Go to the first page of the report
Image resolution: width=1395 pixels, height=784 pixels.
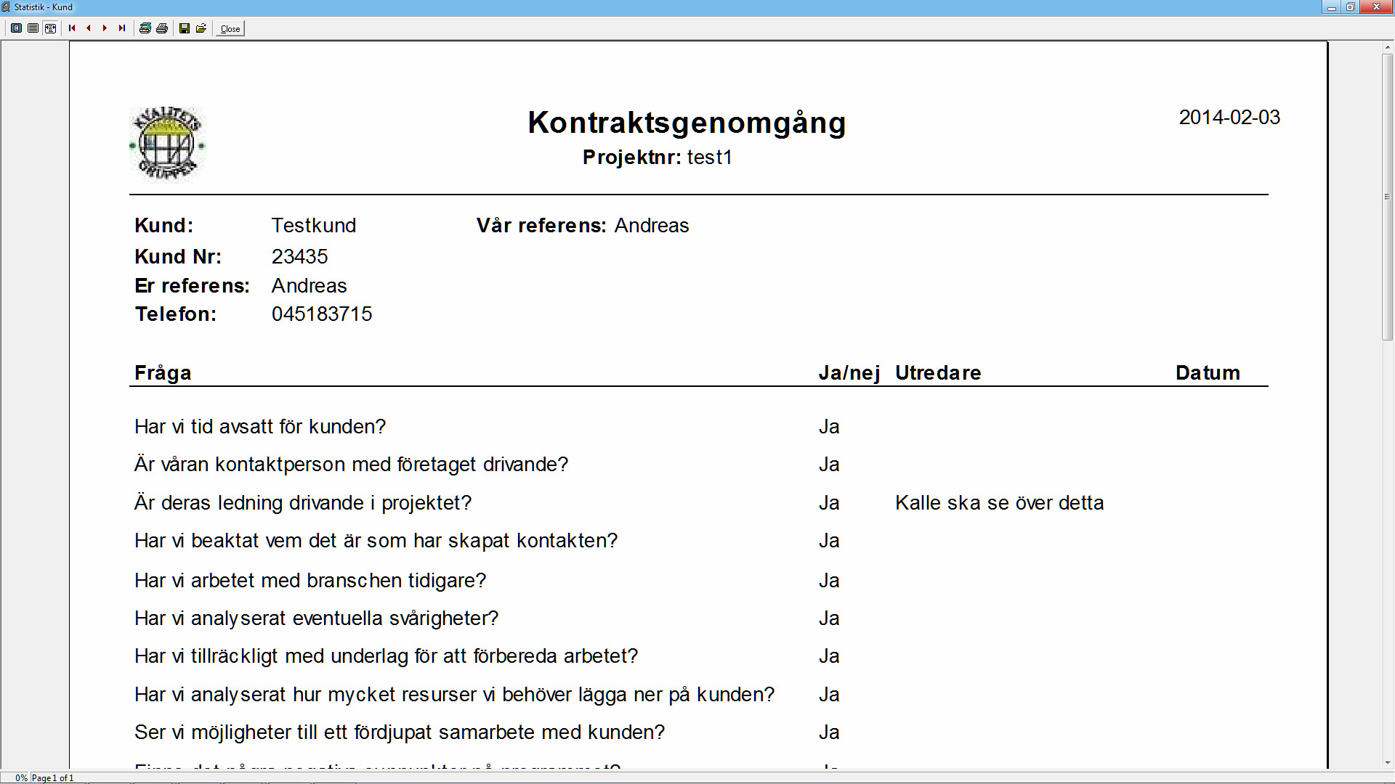tap(72, 28)
